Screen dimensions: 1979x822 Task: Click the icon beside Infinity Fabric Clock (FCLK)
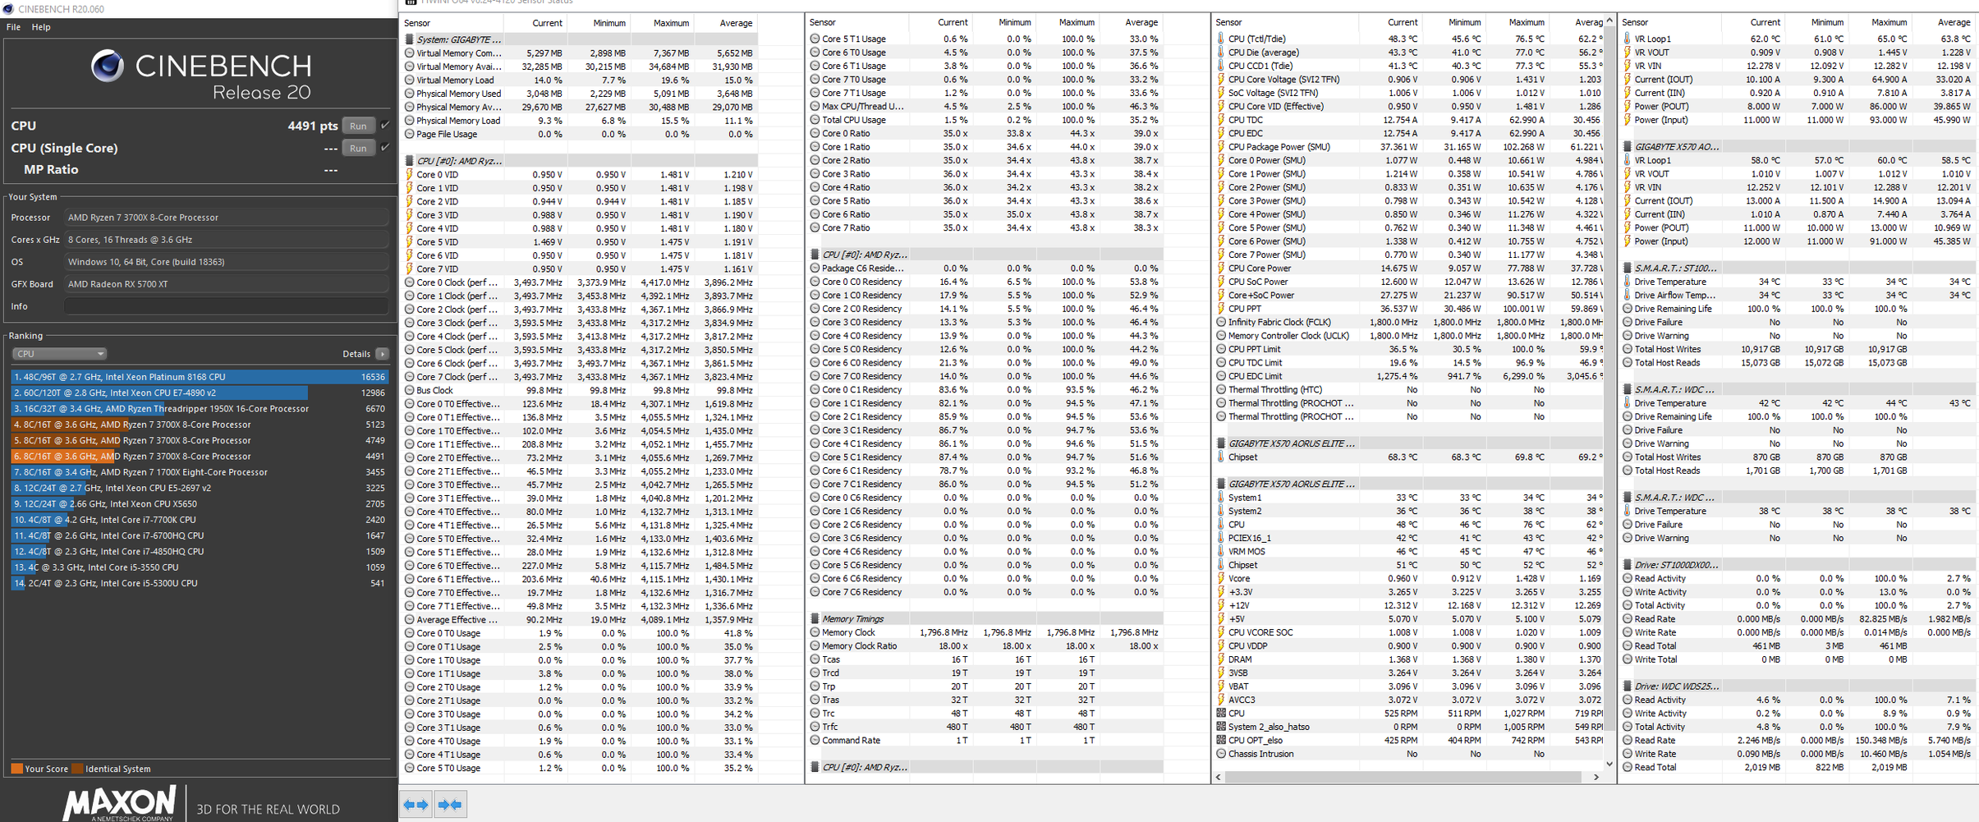(1221, 322)
